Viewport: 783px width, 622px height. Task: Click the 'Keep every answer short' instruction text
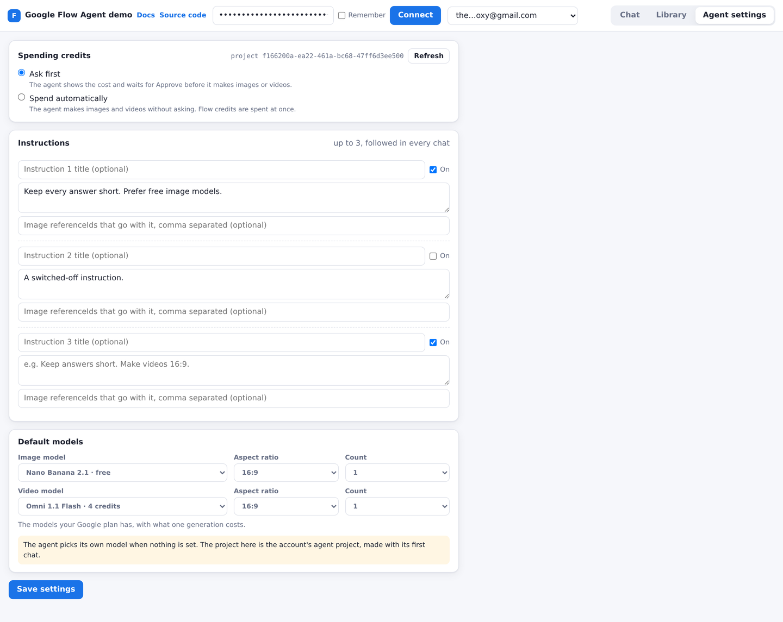(234, 198)
